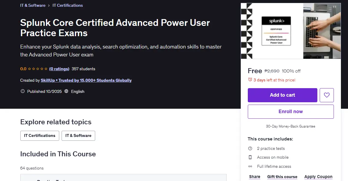The height and width of the screenshot is (181, 348).
Task: Select the IT & Software topic chip
Action: click(x=78, y=136)
